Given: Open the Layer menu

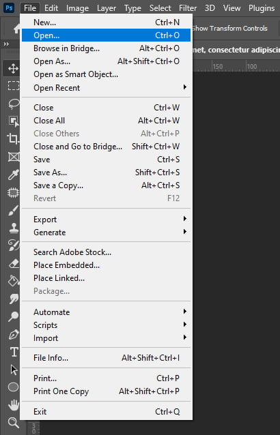Looking at the screenshot, I should pyautogui.click(x=107, y=8).
